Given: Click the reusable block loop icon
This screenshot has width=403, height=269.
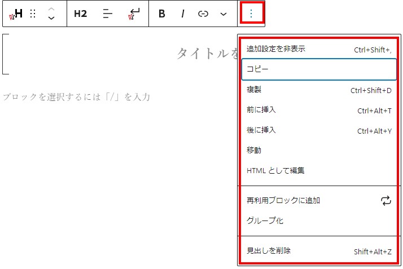Looking at the screenshot, I should click(386, 200).
